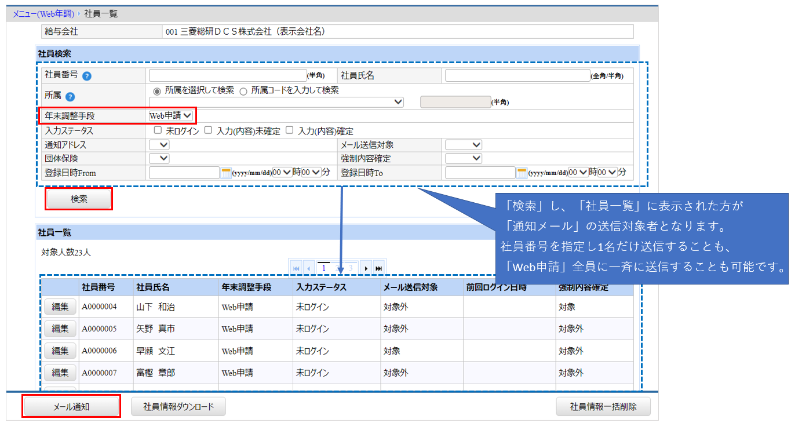The width and height of the screenshot is (791, 423).
Task: Click メール送信対象 column header
Action: (x=410, y=287)
